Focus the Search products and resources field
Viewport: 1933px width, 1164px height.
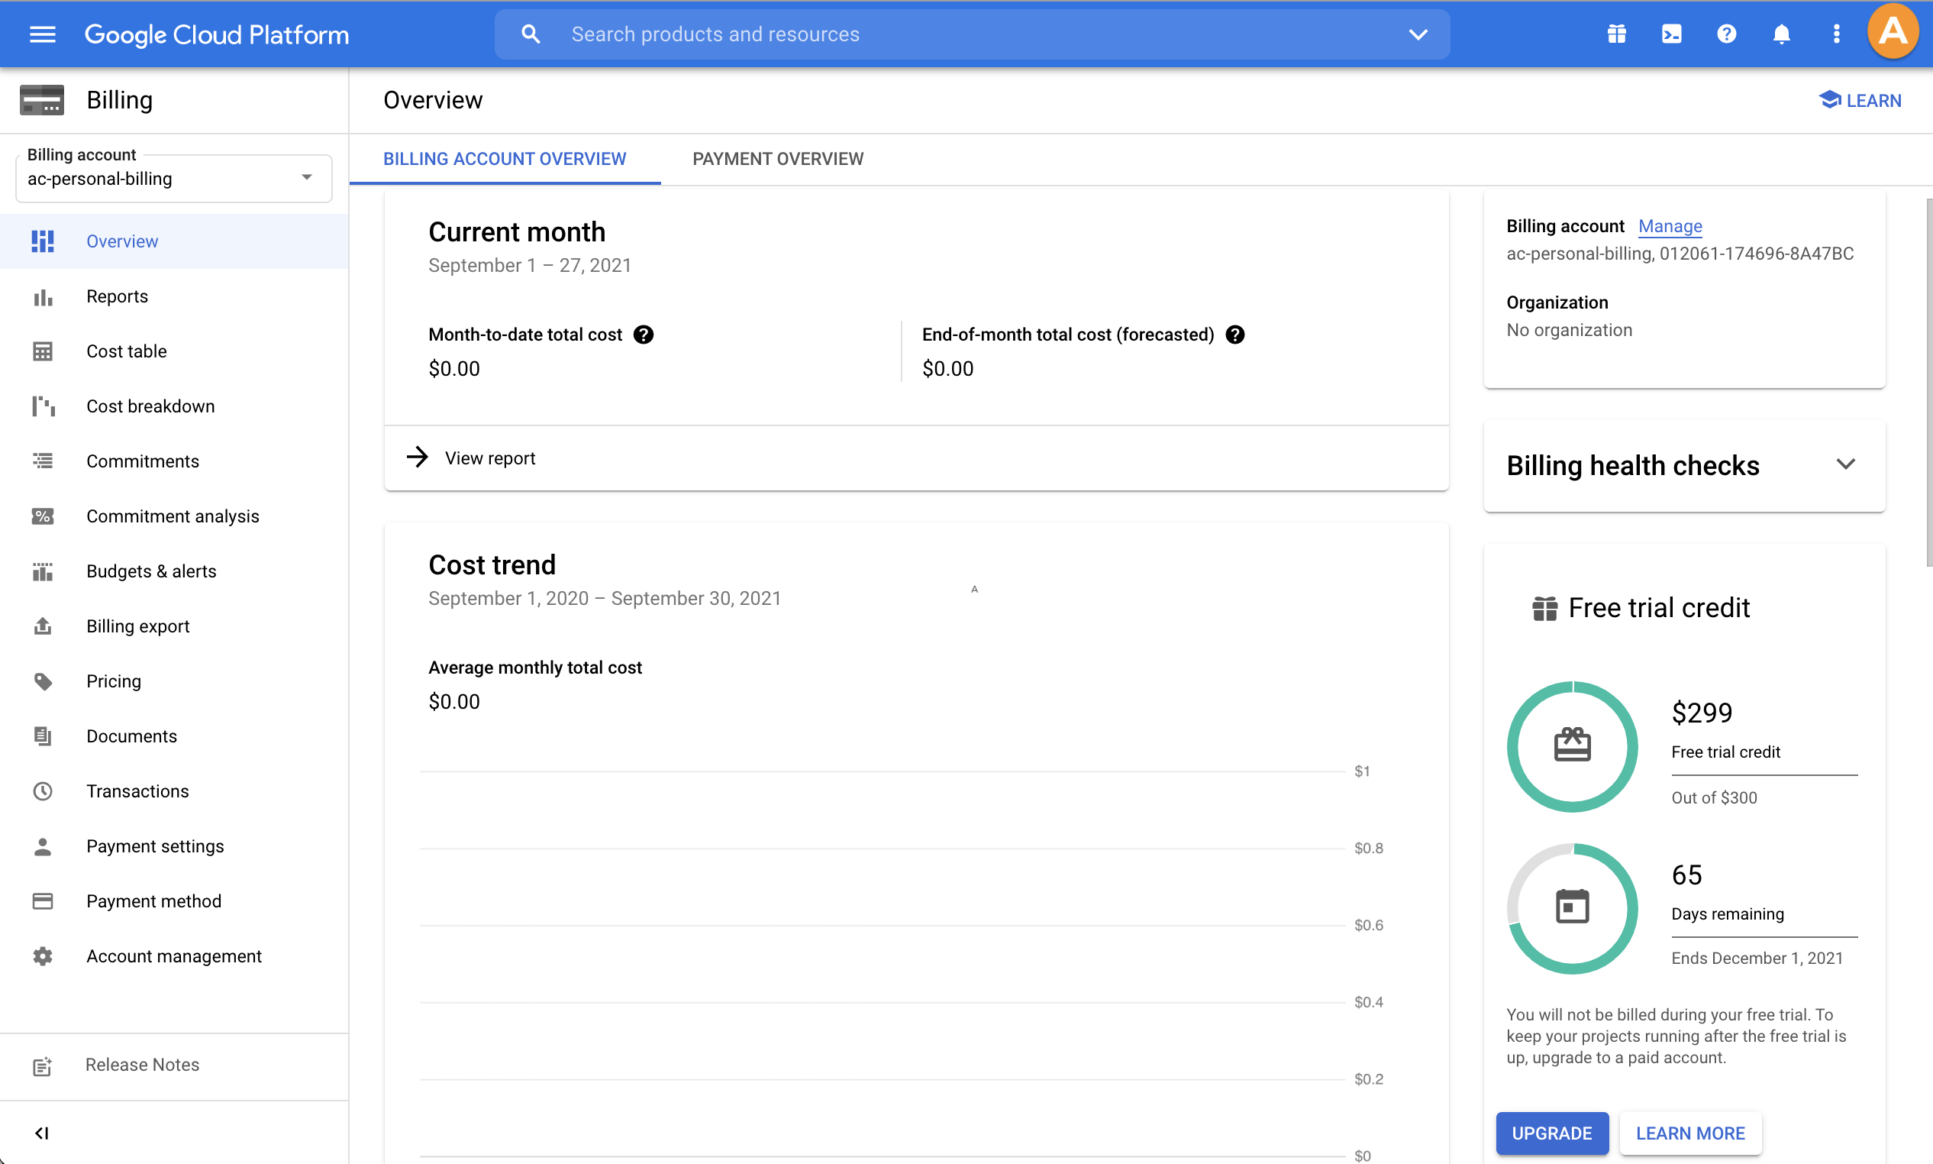tap(972, 34)
